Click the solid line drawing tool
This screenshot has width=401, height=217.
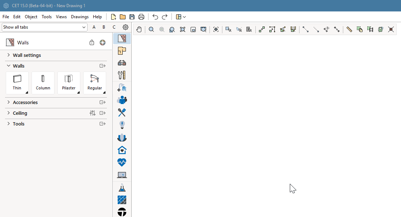tap(305, 29)
